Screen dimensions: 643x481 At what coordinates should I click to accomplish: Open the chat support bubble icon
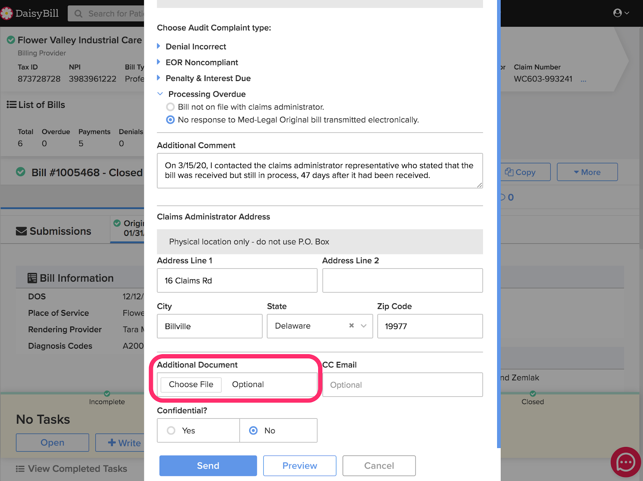point(626,462)
